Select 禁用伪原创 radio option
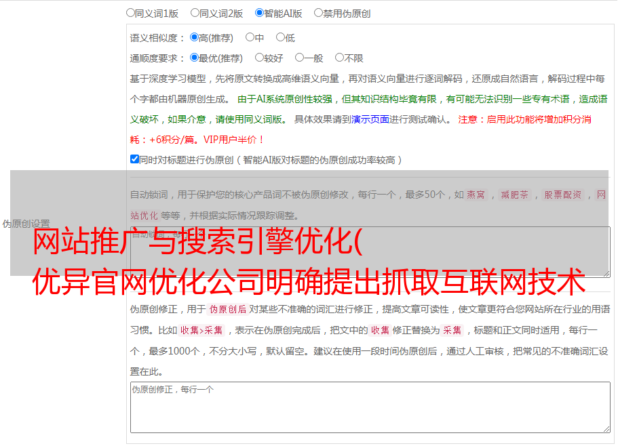Viewport: 618px width, 446px height. pyautogui.click(x=318, y=13)
